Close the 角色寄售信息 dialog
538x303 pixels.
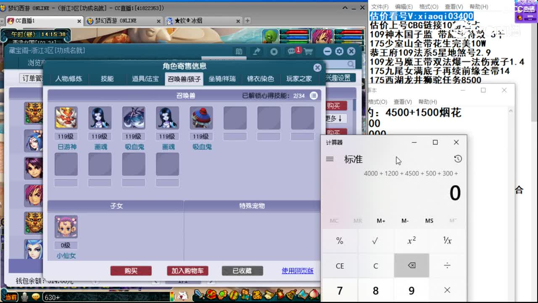(317, 67)
